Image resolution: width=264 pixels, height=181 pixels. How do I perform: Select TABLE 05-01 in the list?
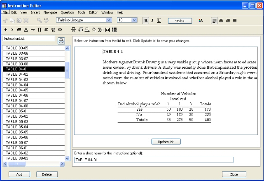[34, 111]
